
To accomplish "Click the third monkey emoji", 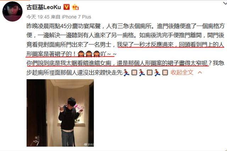I will click(97, 54).
